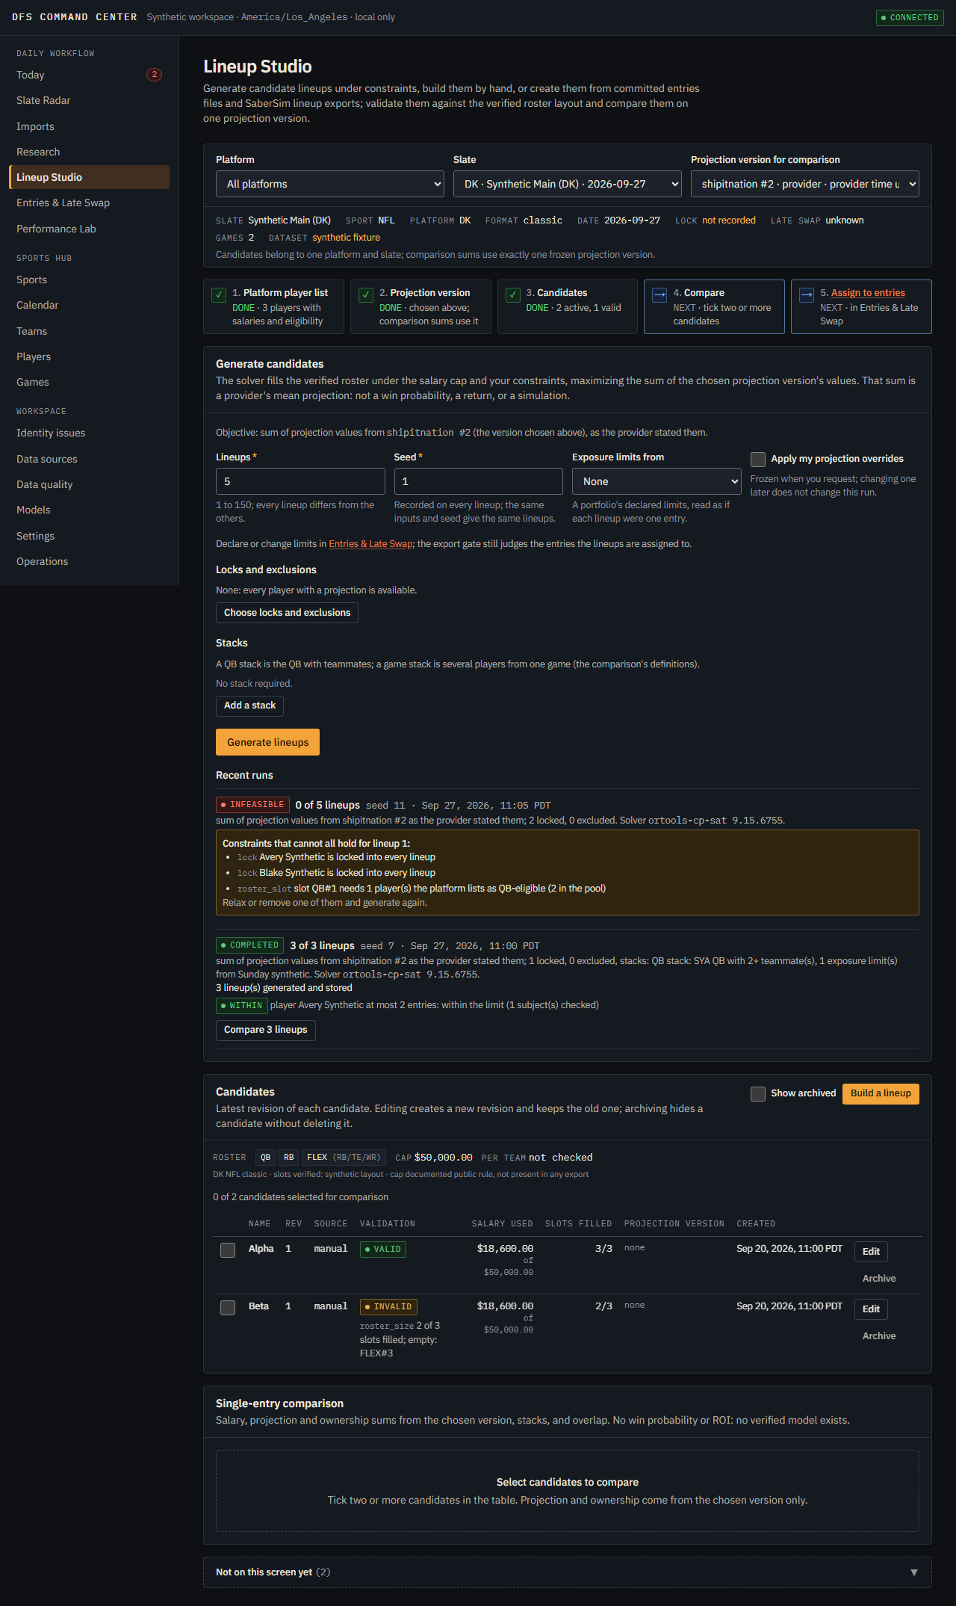Click the CONNECTED status indicator
The height and width of the screenshot is (1606, 956).
coord(910,17)
